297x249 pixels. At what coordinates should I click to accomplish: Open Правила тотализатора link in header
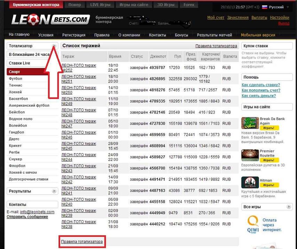[x=216, y=46]
